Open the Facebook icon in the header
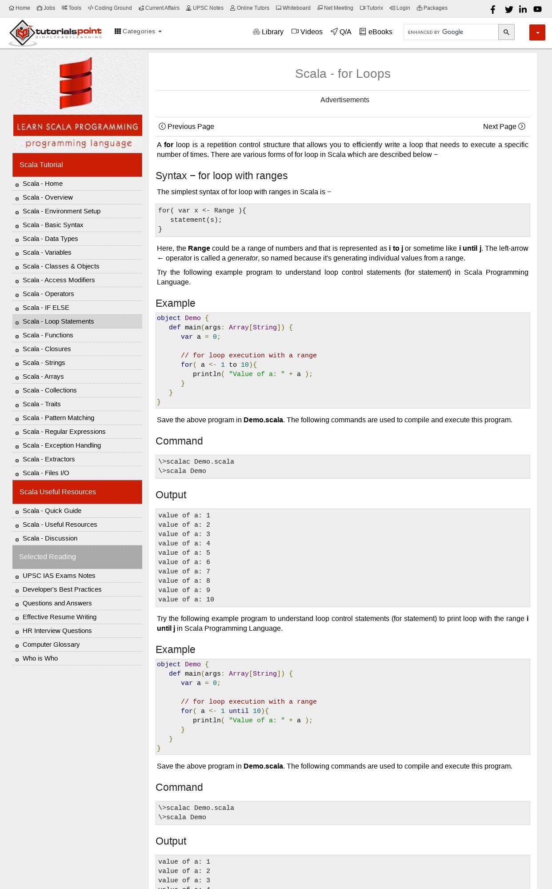 [493, 9]
